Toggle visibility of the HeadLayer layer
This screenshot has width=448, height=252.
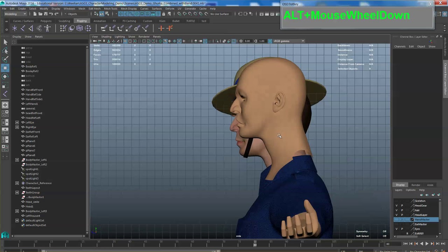tap(397, 215)
